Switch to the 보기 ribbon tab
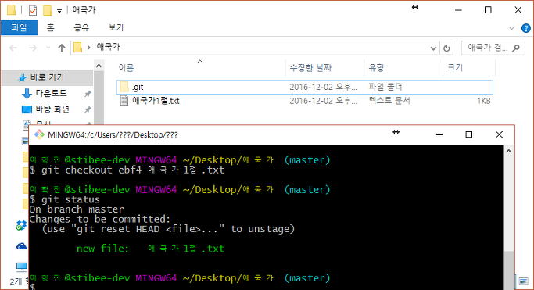Viewport: 534px width, 290px height. pos(116,27)
